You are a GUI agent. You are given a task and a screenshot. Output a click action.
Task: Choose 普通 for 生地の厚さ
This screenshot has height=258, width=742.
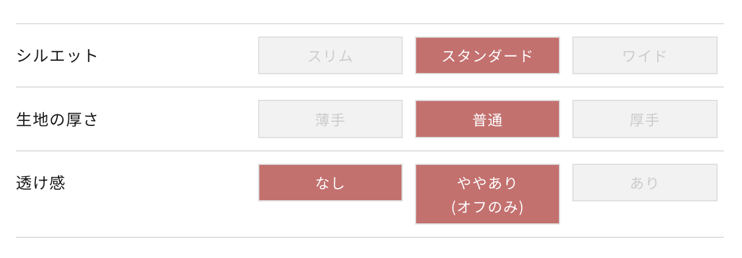point(488,119)
